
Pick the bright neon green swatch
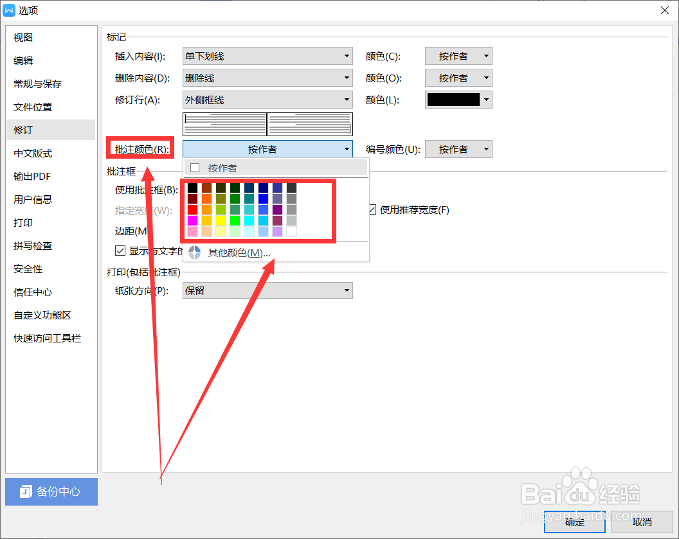[x=235, y=220]
